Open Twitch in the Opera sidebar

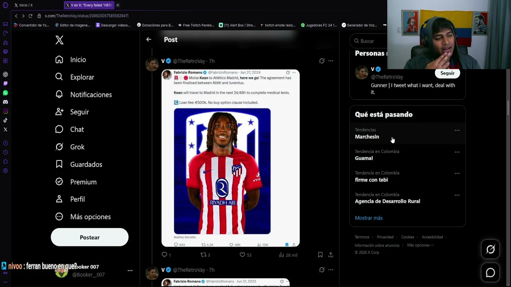(x=5, y=83)
